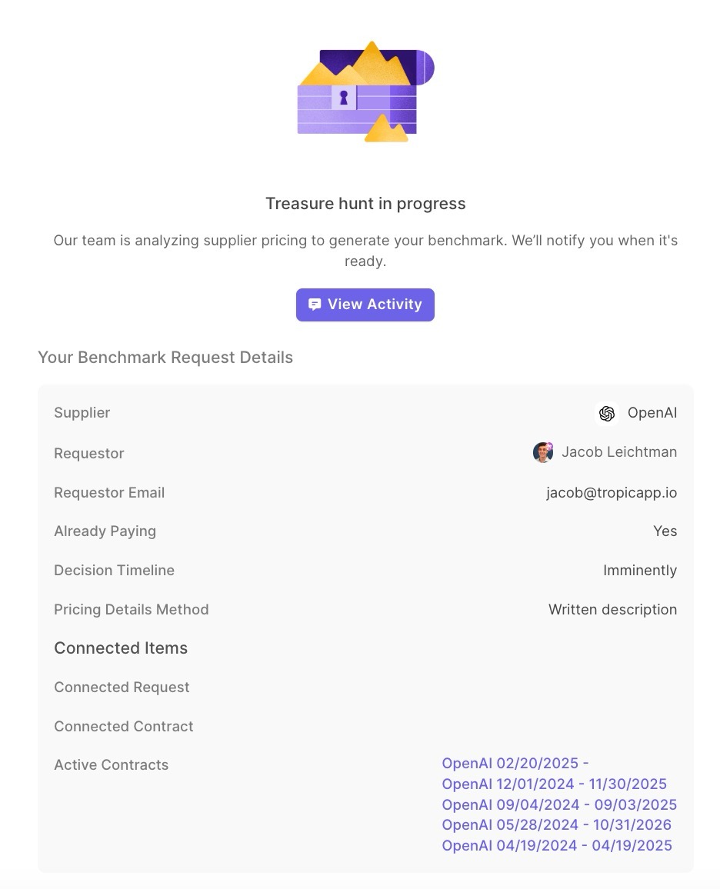Screen dimensions: 720x889
Task: Open OpenAI 12/01/2024 - 11/30/2025 contract
Action: click(x=555, y=784)
